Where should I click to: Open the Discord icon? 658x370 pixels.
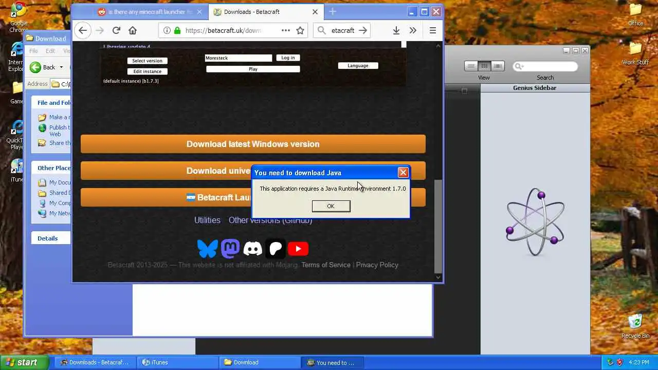tap(253, 249)
